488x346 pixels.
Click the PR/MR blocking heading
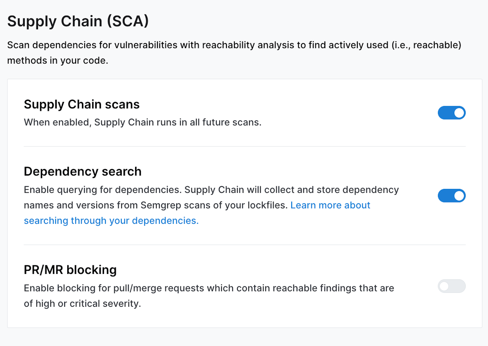pos(70,270)
